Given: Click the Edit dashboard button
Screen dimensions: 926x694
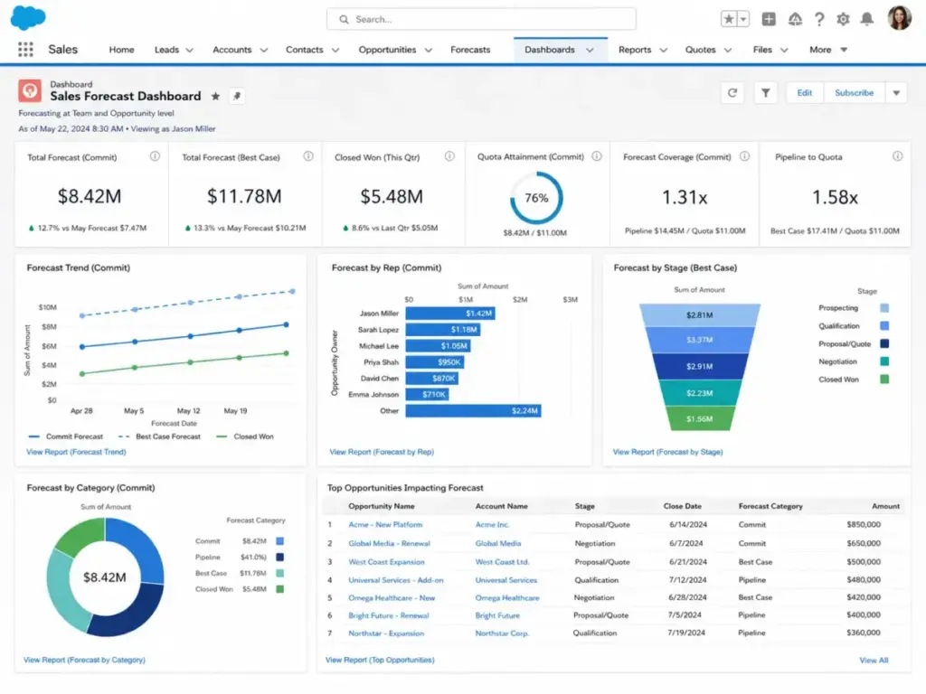Looking at the screenshot, I should click(804, 93).
